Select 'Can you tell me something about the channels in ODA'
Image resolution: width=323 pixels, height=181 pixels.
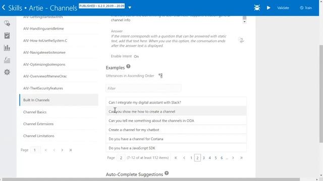pyautogui.click(x=176, y=121)
